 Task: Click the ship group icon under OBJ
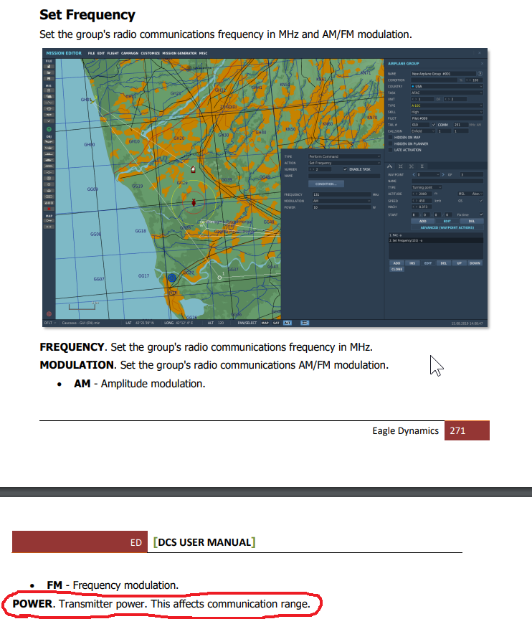pos(49,154)
